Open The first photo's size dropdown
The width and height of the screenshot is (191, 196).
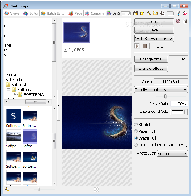point(161,90)
